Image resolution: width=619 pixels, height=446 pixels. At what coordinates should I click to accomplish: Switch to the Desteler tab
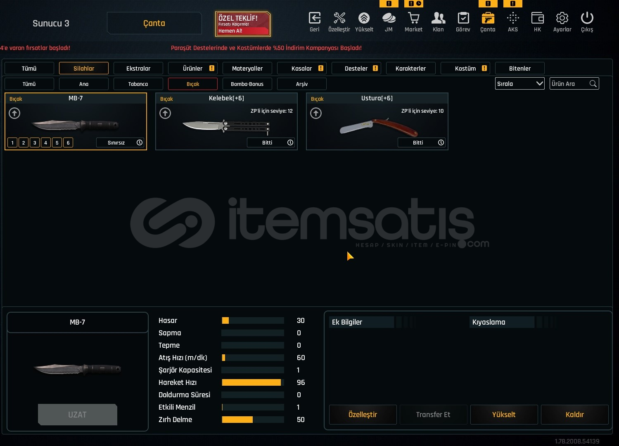click(x=356, y=68)
